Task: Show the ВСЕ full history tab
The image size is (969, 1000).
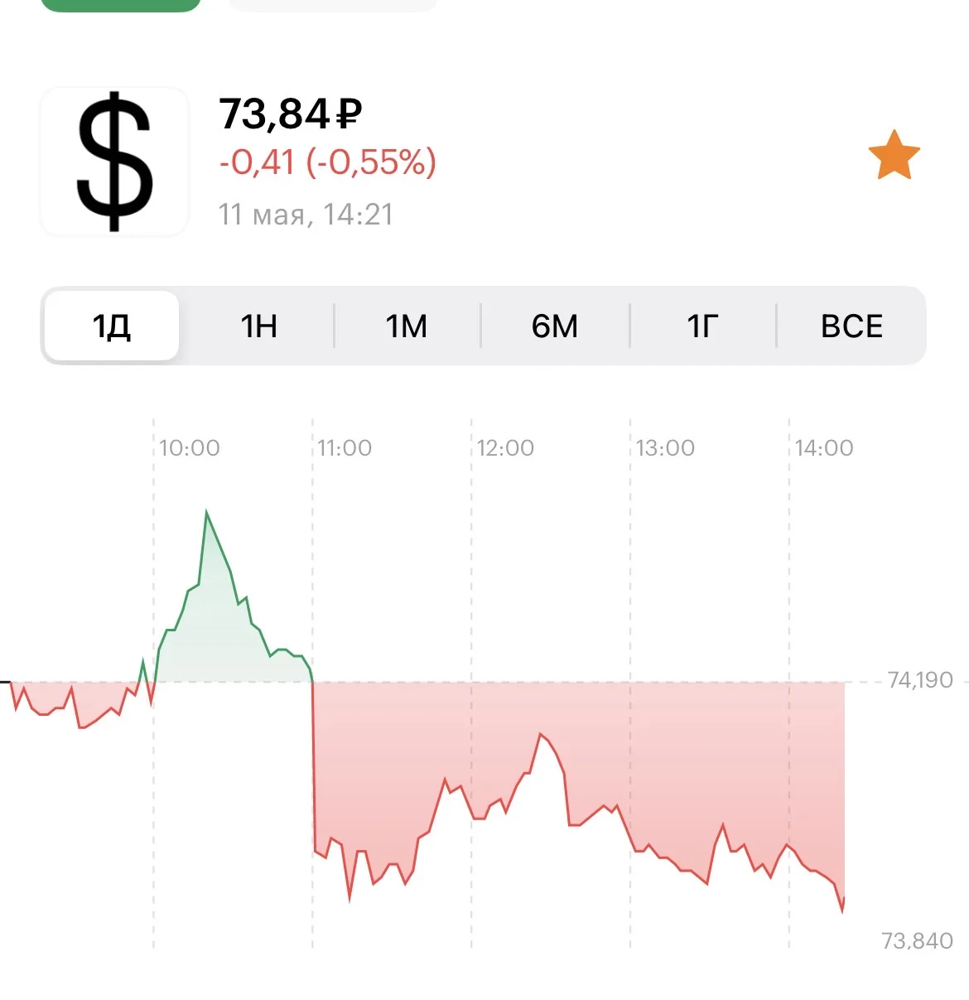Action: point(851,326)
